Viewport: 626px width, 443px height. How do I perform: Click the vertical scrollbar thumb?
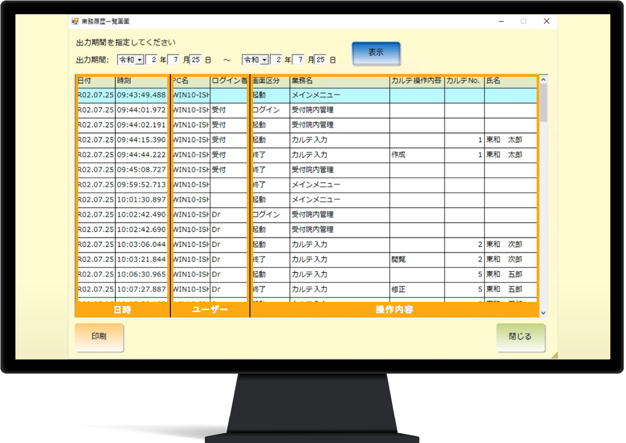point(543,103)
